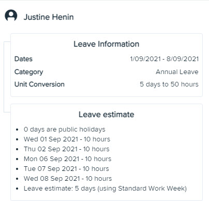Select the 1/09/2021 - 8/09/2021 date range
The height and width of the screenshot is (201, 209).
(165, 59)
